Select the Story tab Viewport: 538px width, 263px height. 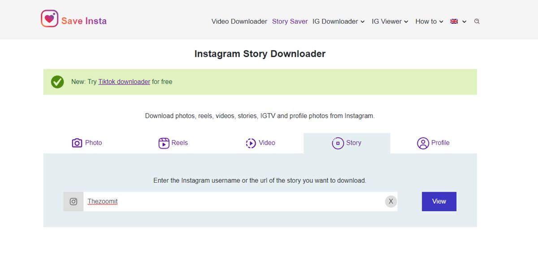pyautogui.click(x=347, y=143)
